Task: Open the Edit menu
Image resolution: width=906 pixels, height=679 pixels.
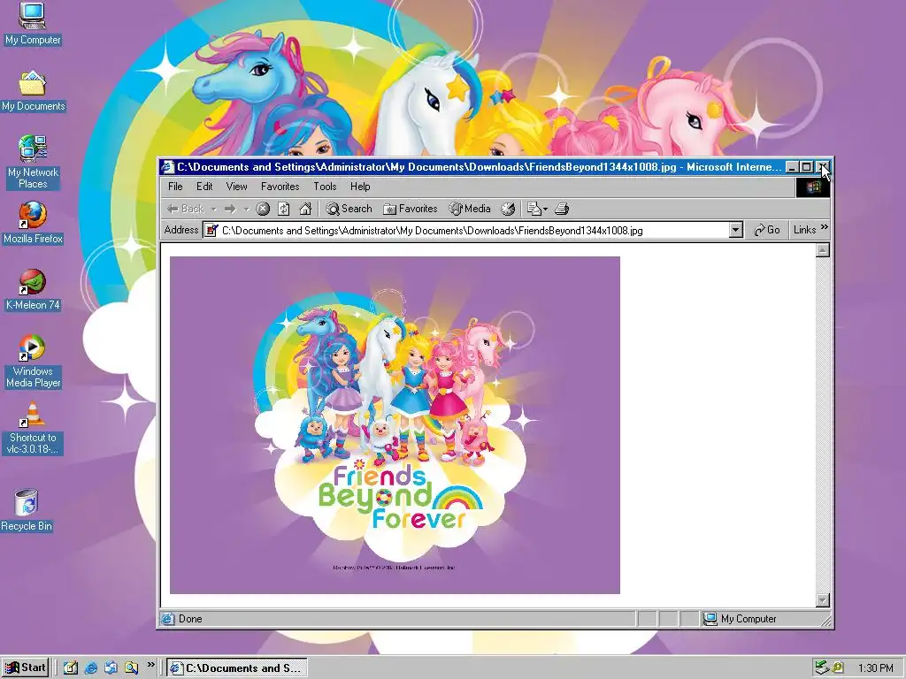Action: 204,187
